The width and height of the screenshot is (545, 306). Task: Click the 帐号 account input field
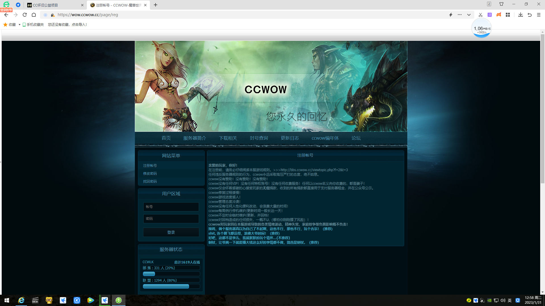[171, 207]
